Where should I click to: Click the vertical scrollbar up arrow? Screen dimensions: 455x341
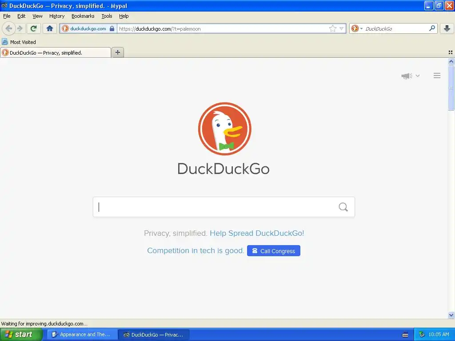pos(451,61)
